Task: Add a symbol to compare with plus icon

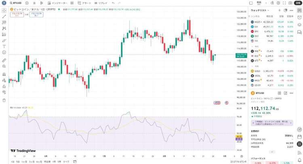Action: coord(27,3)
